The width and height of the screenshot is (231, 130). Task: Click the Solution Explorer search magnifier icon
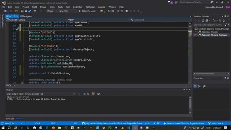226,25
